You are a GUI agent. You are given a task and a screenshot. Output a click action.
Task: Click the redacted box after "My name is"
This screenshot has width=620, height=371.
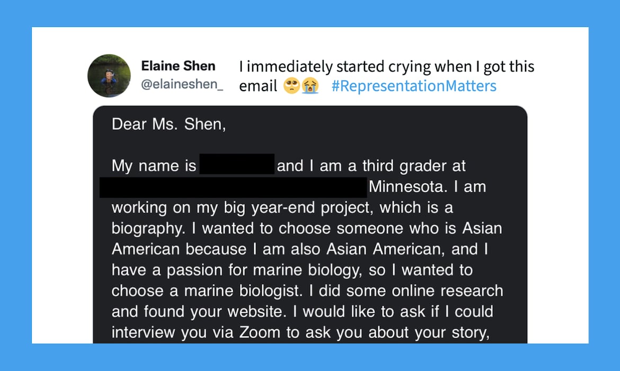237,165
